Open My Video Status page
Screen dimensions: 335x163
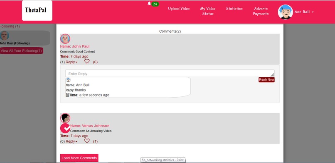click(x=208, y=11)
